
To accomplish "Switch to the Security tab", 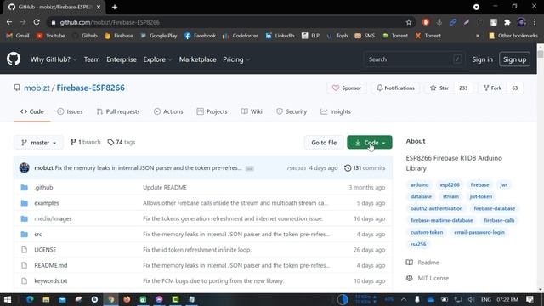I will pos(292,111).
